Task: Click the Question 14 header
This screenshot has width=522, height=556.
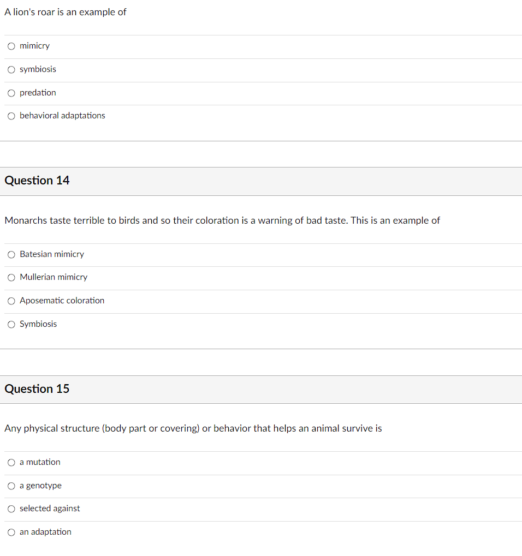Action: click(x=37, y=181)
